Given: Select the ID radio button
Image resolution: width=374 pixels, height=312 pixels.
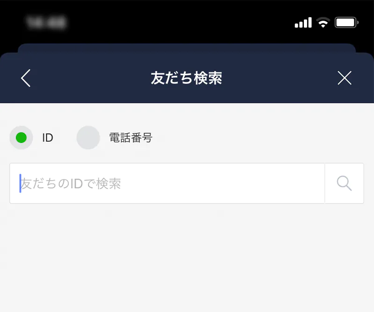Looking at the screenshot, I should 21,138.
